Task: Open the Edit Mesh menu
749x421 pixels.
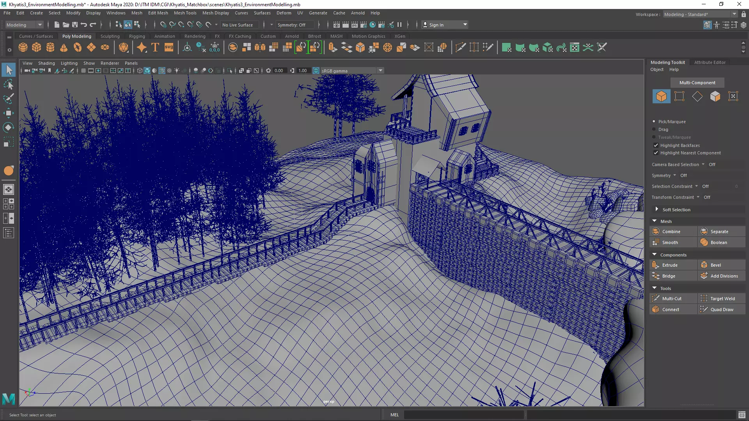Action: coord(158,13)
